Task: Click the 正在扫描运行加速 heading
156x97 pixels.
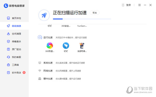Action: point(70,13)
